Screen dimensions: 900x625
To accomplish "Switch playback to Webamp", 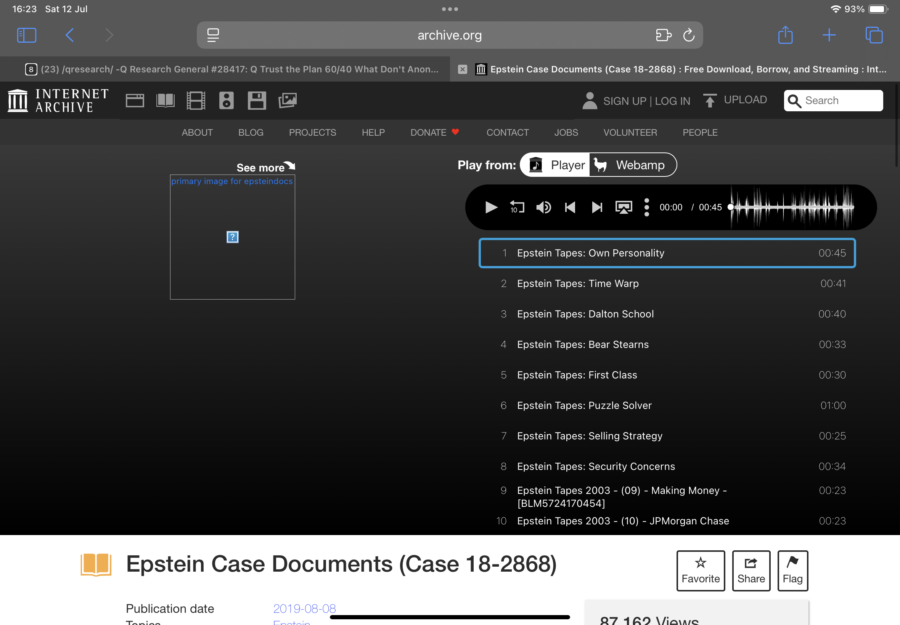I will tap(632, 165).
